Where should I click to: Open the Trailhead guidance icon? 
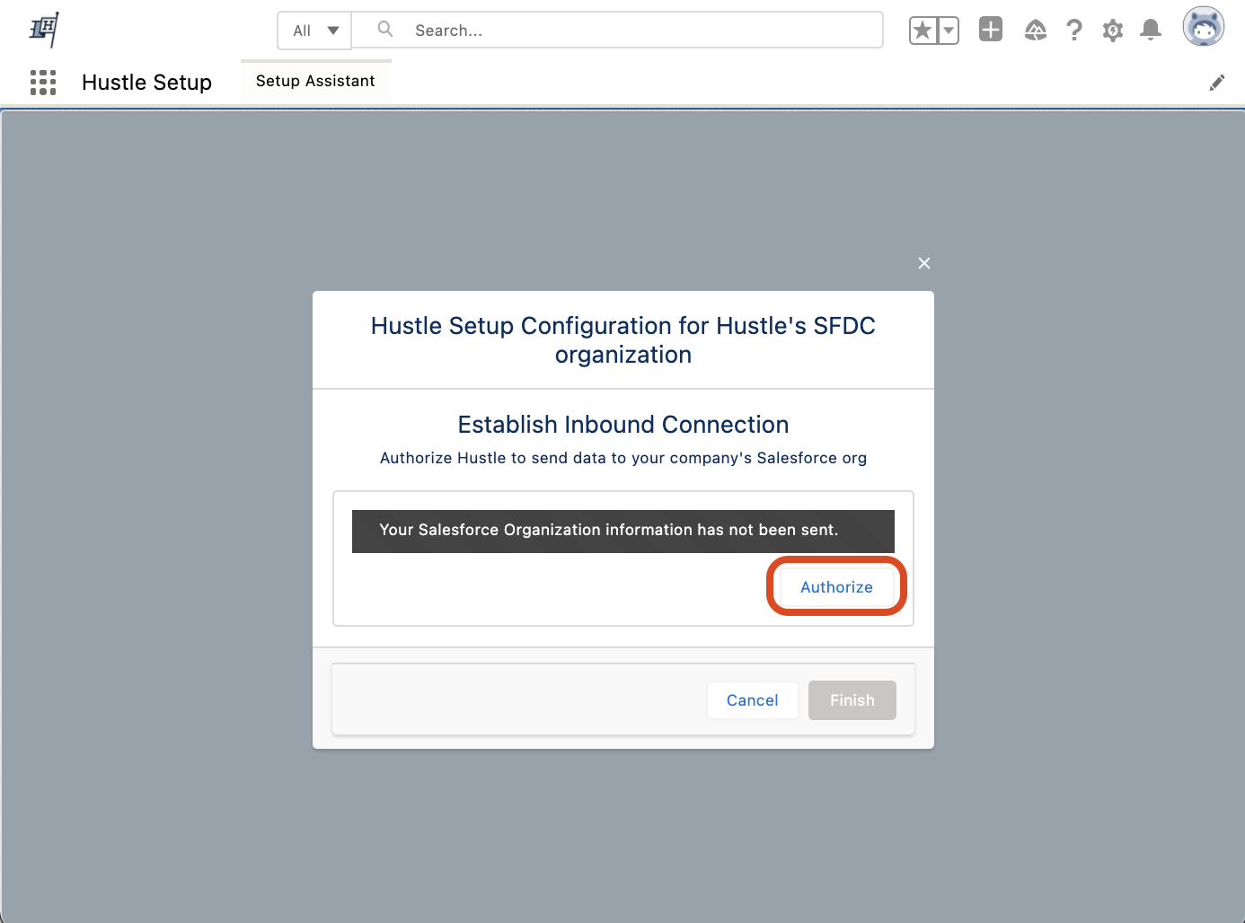[1036, 31]
